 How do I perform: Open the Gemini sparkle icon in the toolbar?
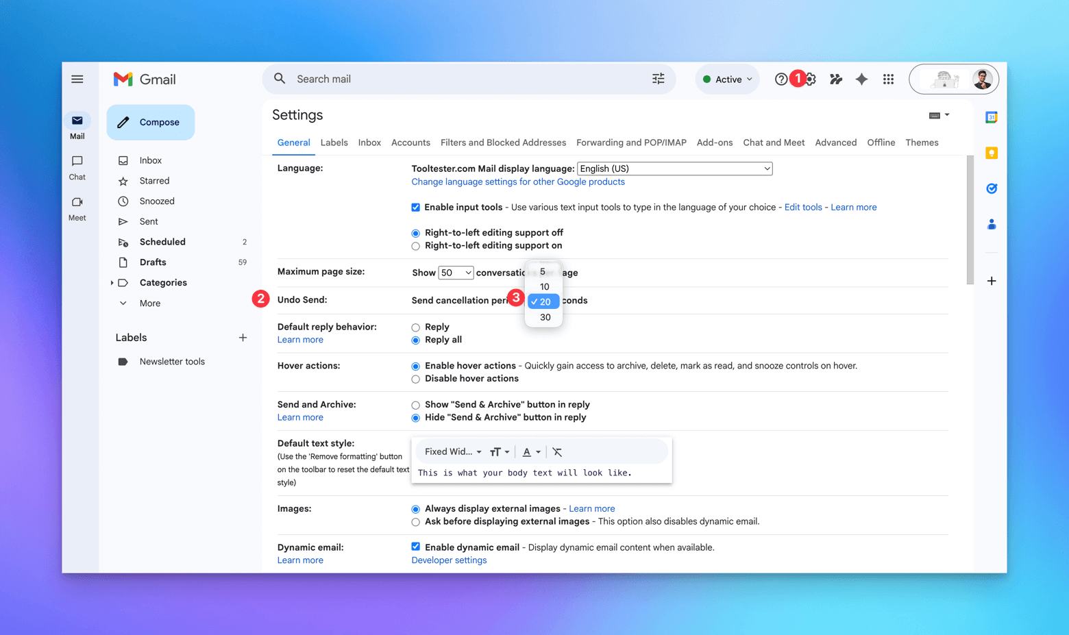tap(861, 79)
